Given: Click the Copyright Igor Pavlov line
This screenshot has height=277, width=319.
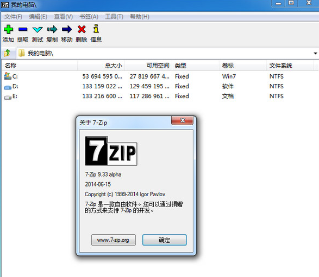Looking at the screenshot, I should pyautogui.click(x=125, y=194).
